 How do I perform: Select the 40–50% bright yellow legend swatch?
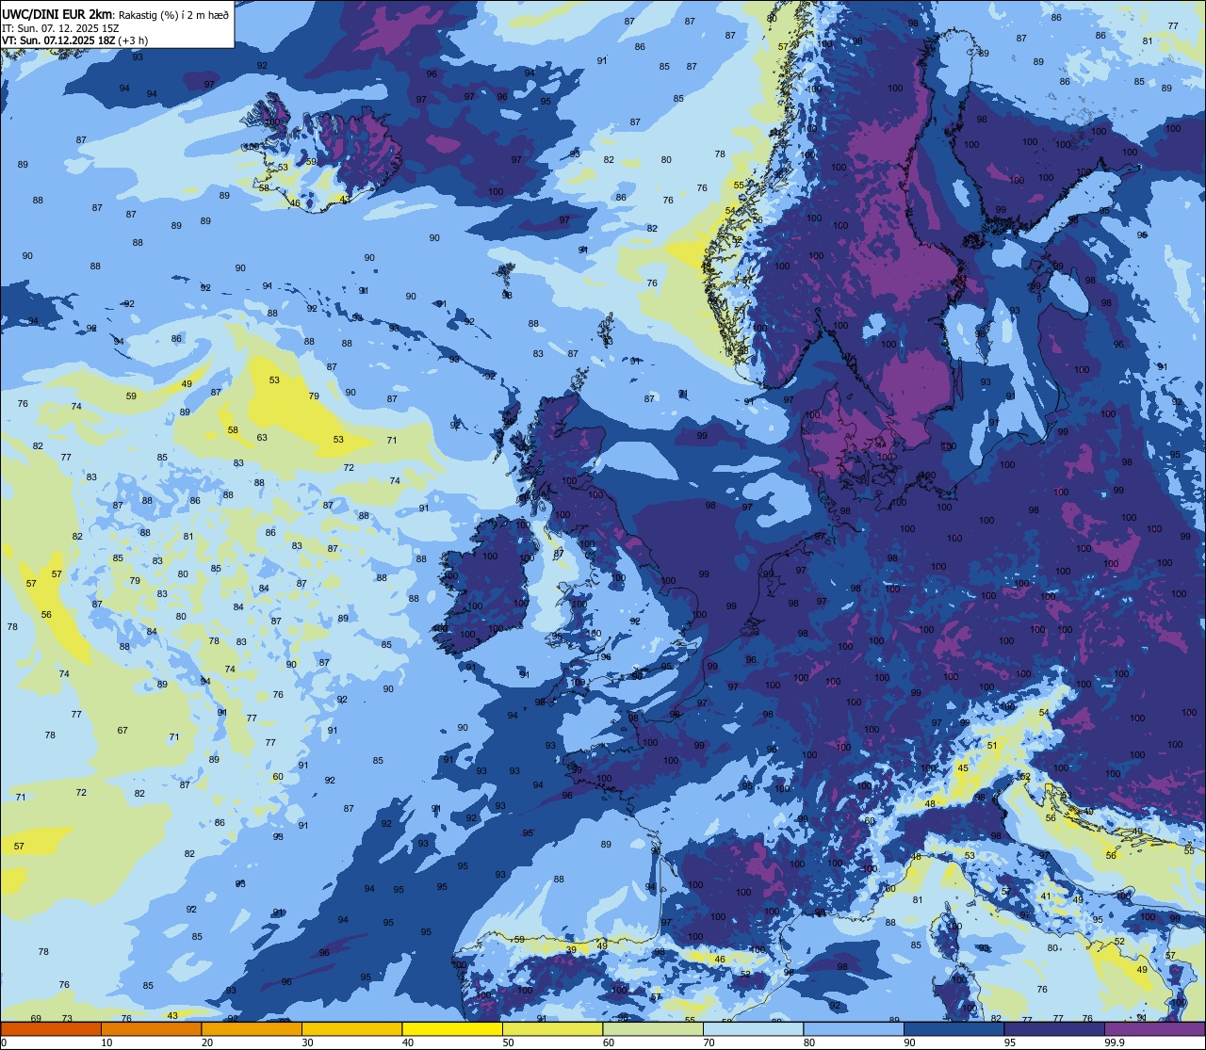(452, 1028)
